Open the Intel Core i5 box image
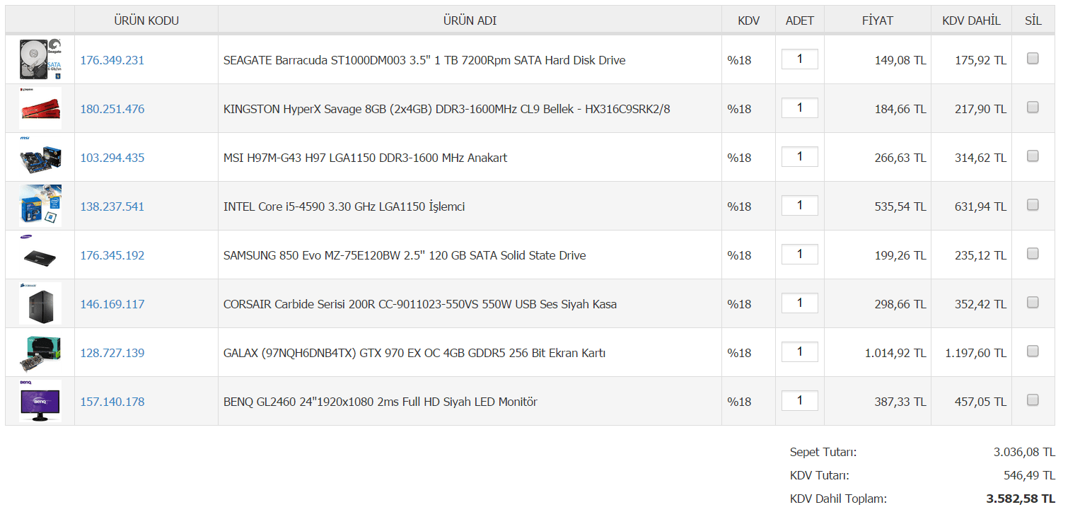1080x524 pixels. (x=40, y=206)
